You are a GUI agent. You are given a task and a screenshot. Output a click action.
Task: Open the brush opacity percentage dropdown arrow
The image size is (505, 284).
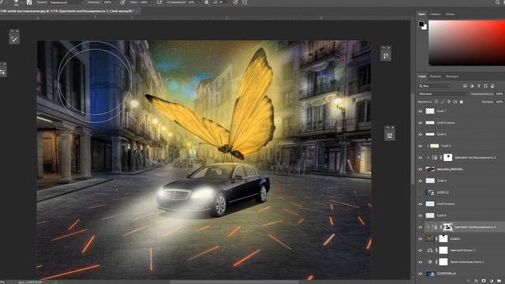coord(115,2)
